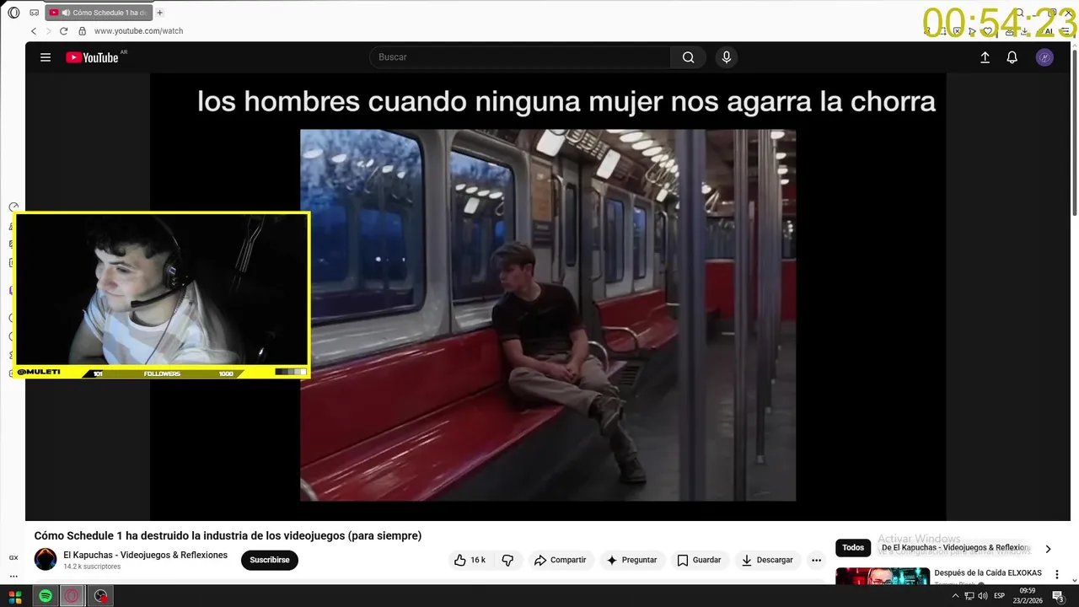Click the magnifier search button on YouTube
Screen dimensions: 1079x607
point(689,57)
